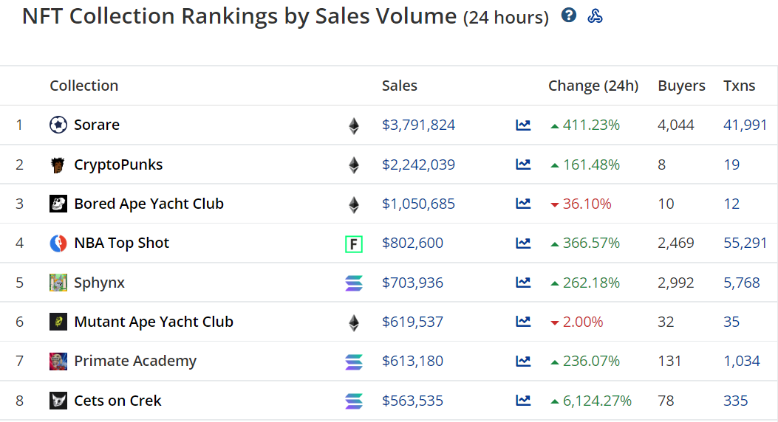This screenshot has height=422, width=778.
Task: Click the NBA Top Shot collection name
Action: coord(122,243)
